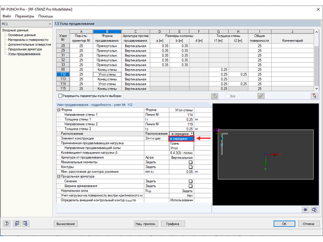The image size is (323, 242).
Task: Select table row 112 header
Action: [x=63, y=74]
